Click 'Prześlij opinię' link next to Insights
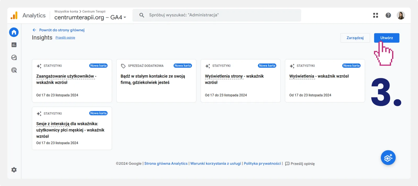This screenshot has height=186, width=418. point(65,38)
